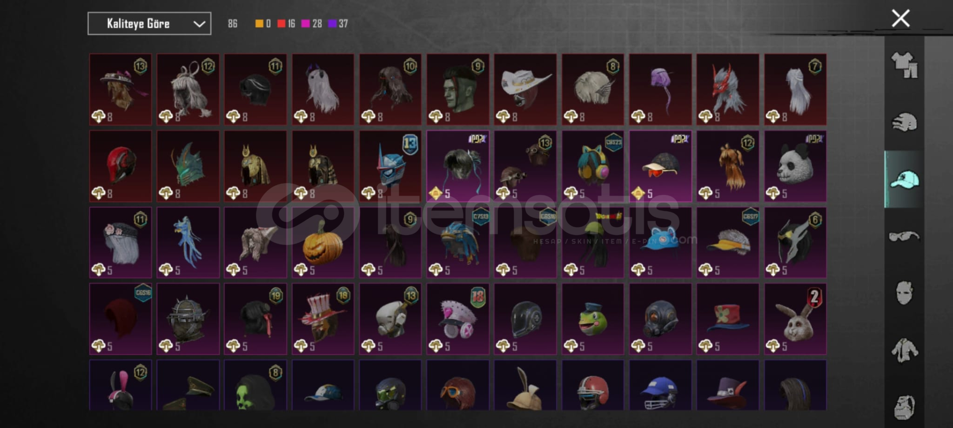Select the cap headwear category tab
The width and height of the screenshot is (953, 428).
coord(904,179)
